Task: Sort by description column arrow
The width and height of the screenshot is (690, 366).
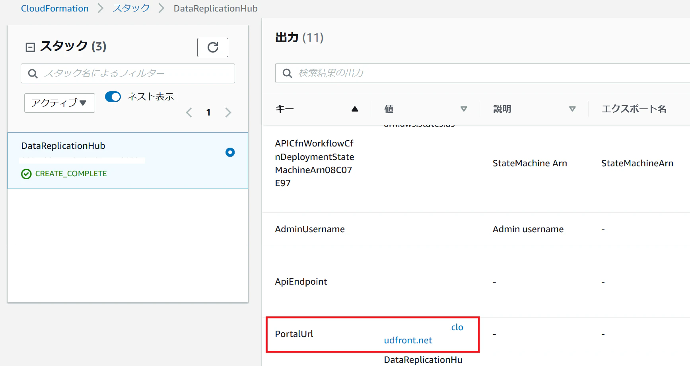Action: pos(572,109)
